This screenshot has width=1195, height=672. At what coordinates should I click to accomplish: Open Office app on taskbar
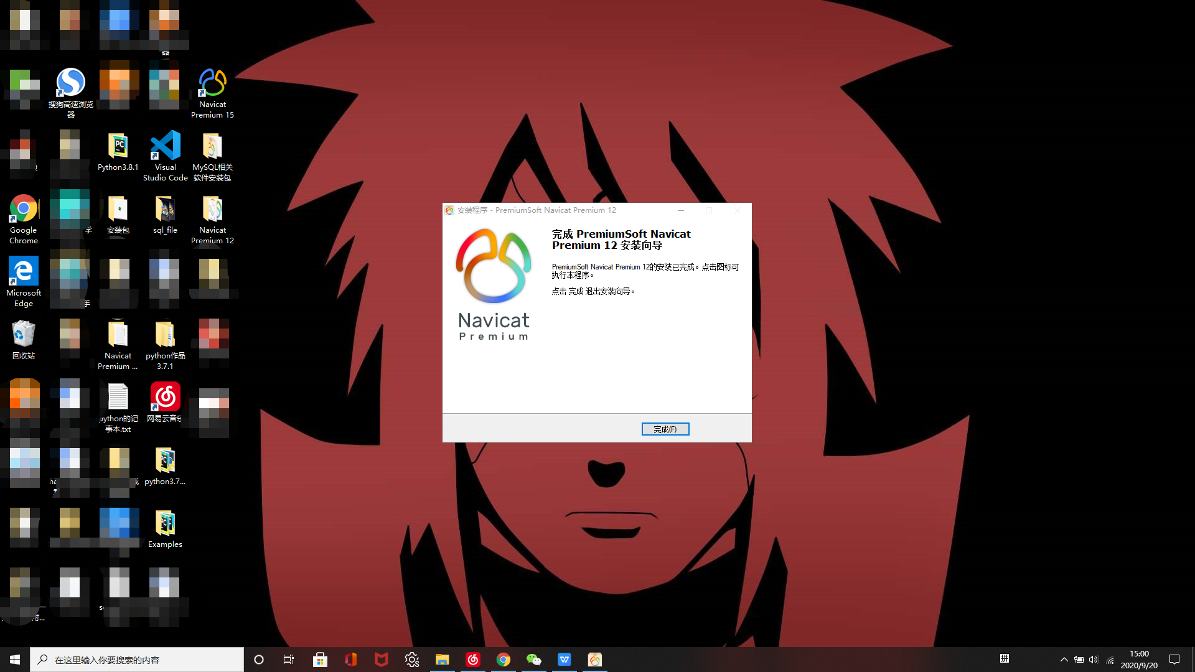tap(351, 660)
